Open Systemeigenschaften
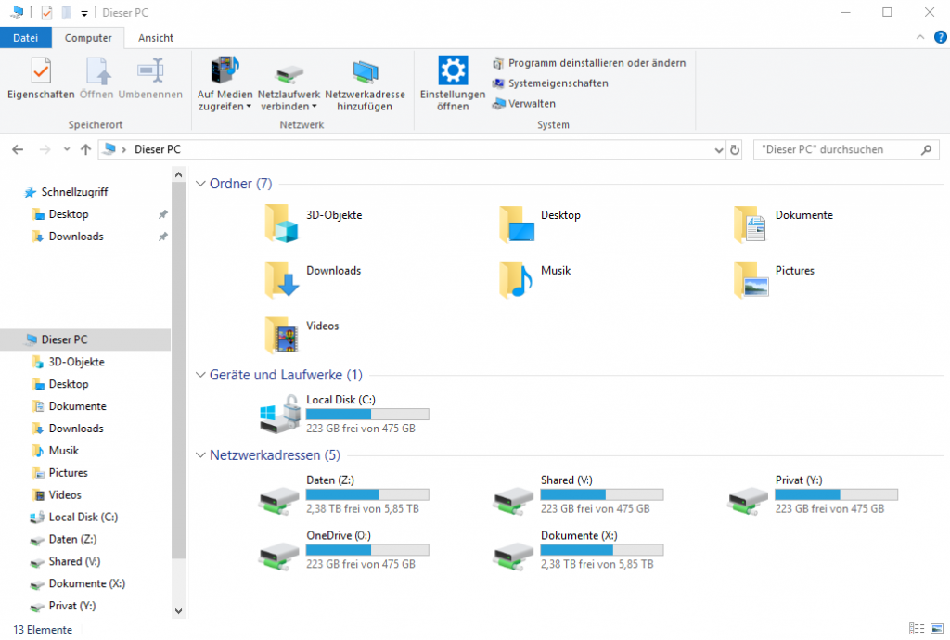This screenshot has height=640, width=950. pyautogui.click(x=550, y=83)
